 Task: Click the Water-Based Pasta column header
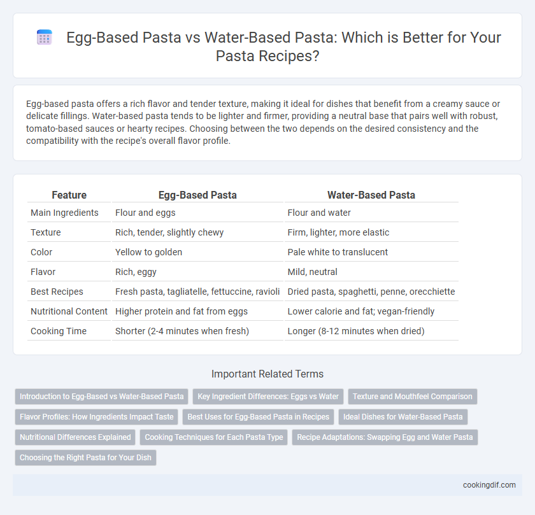[x=371, y=195]
